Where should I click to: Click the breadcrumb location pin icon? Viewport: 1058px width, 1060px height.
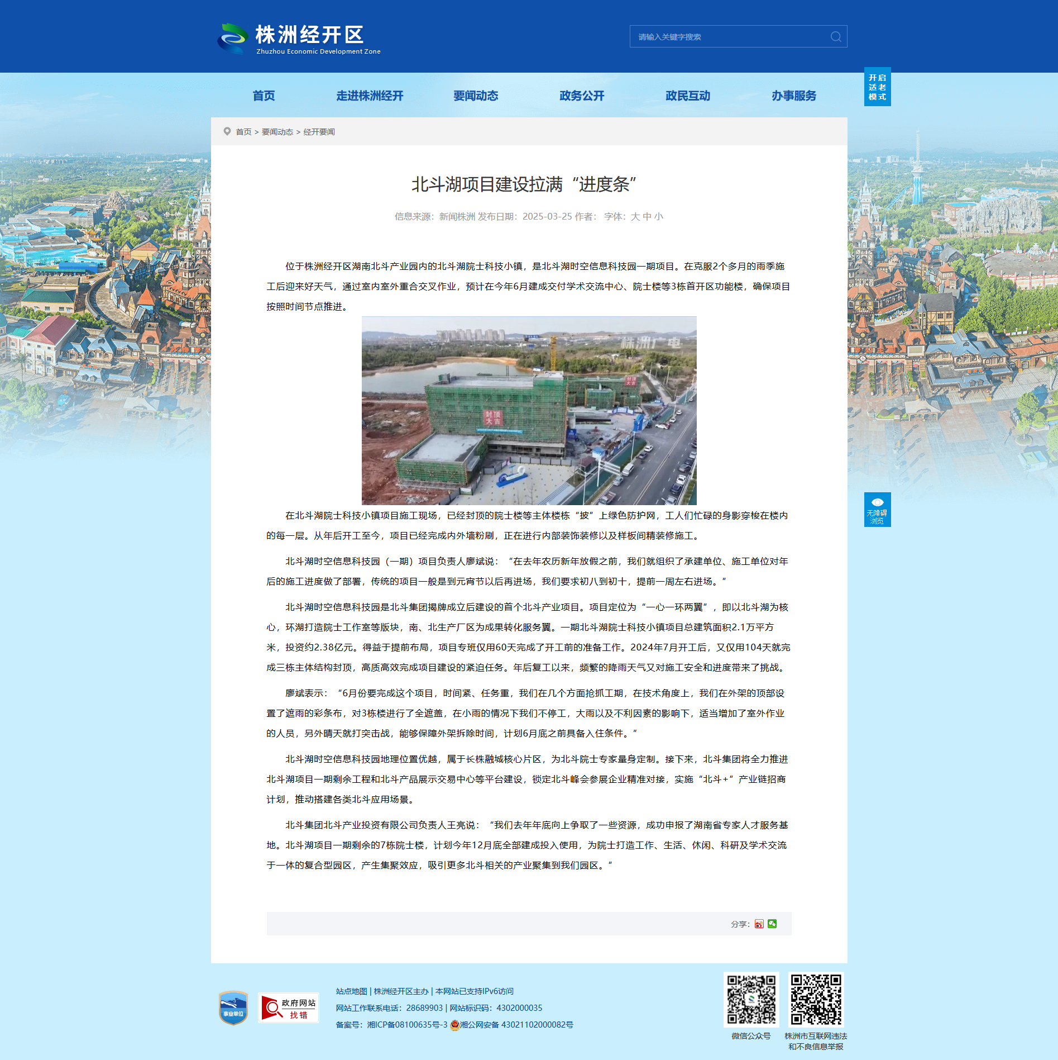point(227,131)
